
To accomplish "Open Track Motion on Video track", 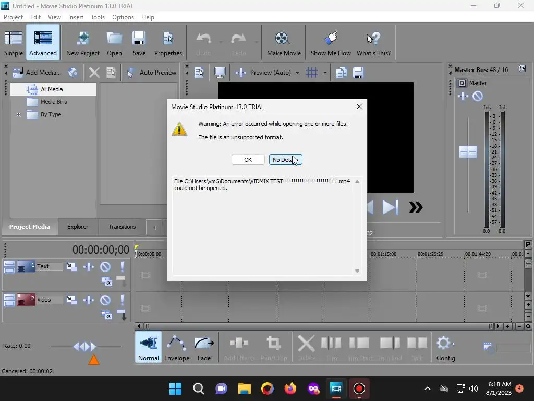I will (71, 300).
